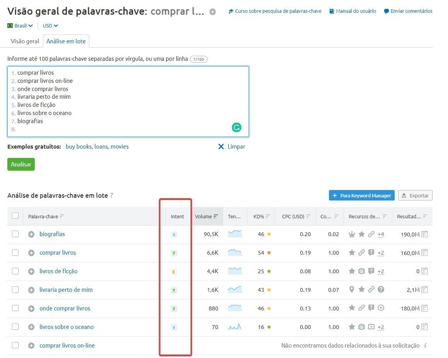Check the select-all checkbox in the table header
Viewport: 448px width, 358px height.
(x=15, y=216)
